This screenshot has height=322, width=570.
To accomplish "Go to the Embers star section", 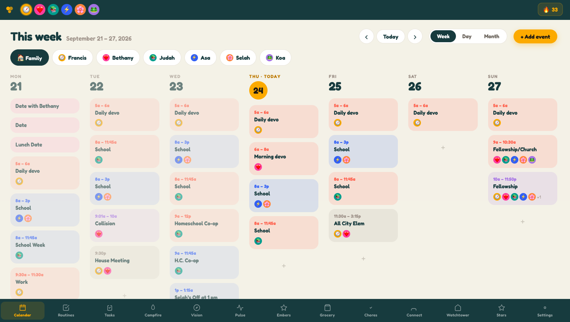I will (284, 310).
